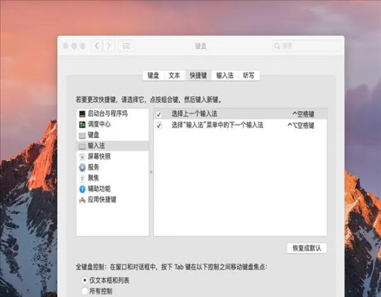Click the gear icon for 服务
The image size is (381, 297).
(x=82, y=168)
